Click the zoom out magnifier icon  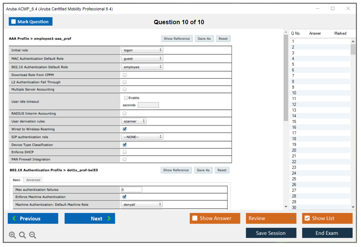coord(33,235)
